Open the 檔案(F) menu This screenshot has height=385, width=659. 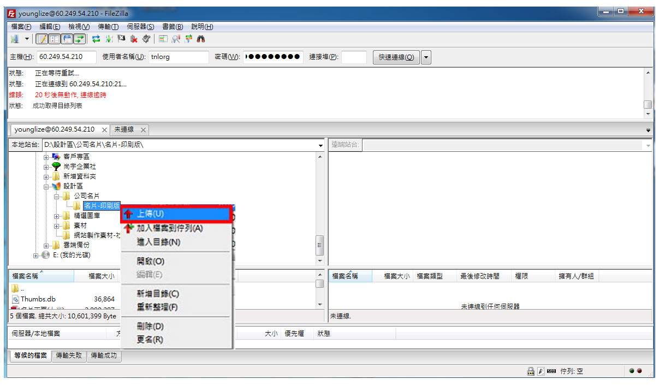(21, 26)
